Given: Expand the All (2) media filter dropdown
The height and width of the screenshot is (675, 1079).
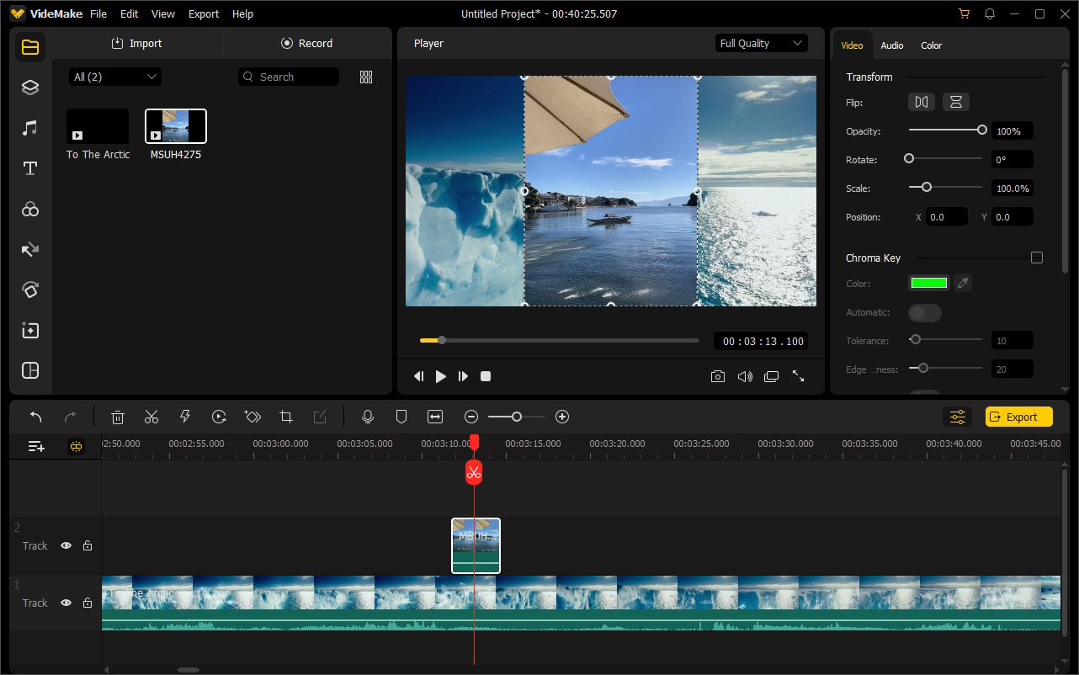Looking at the screenshot, I should (114, 76).
